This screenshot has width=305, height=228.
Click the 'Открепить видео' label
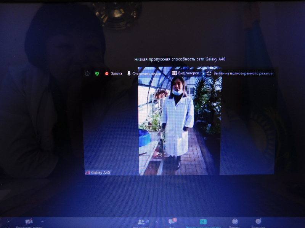(x=146, y=74)
